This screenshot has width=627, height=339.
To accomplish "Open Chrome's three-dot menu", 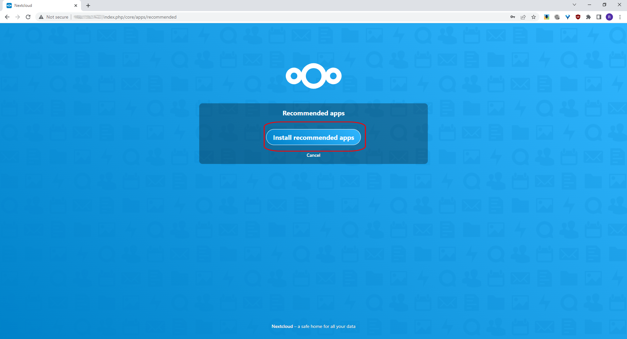I will coord(620,17).
